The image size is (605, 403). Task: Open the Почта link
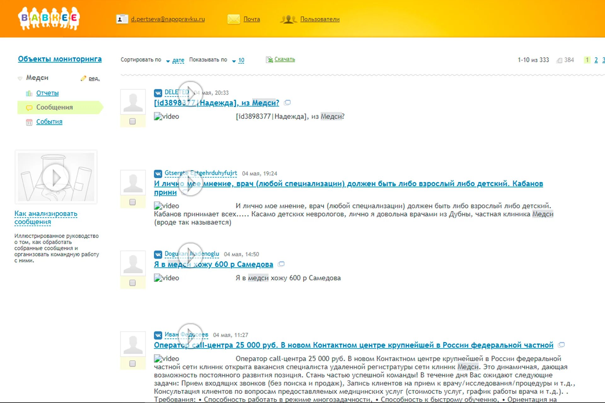[251, 19]
